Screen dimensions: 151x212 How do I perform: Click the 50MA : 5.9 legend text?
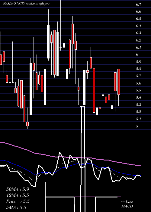pos(18,189)
